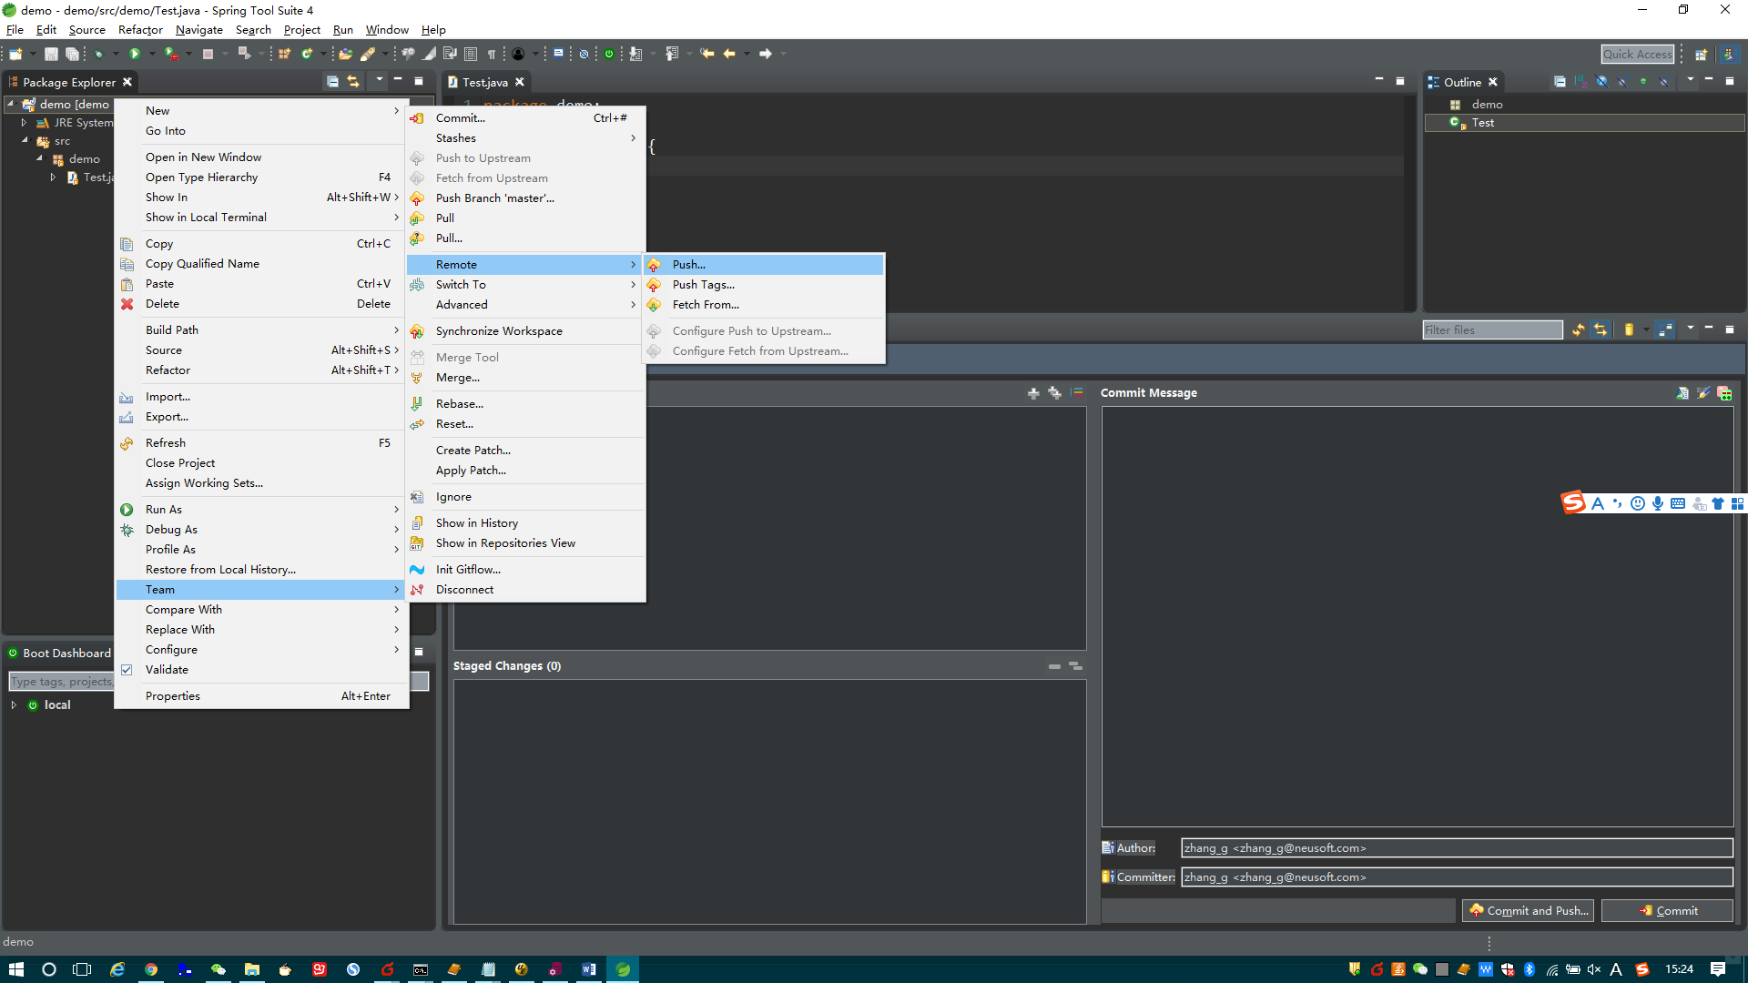The width and height of the screenshot is (1748, 983).
Task: Toggle Link with Editor and Selection in Git Staging
Action: pos(1601,329)
